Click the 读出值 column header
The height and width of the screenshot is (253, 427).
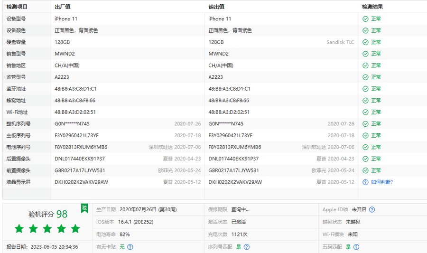pos(216,7)
